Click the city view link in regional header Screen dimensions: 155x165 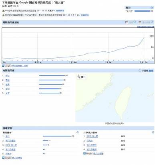(x=151, y=71)
